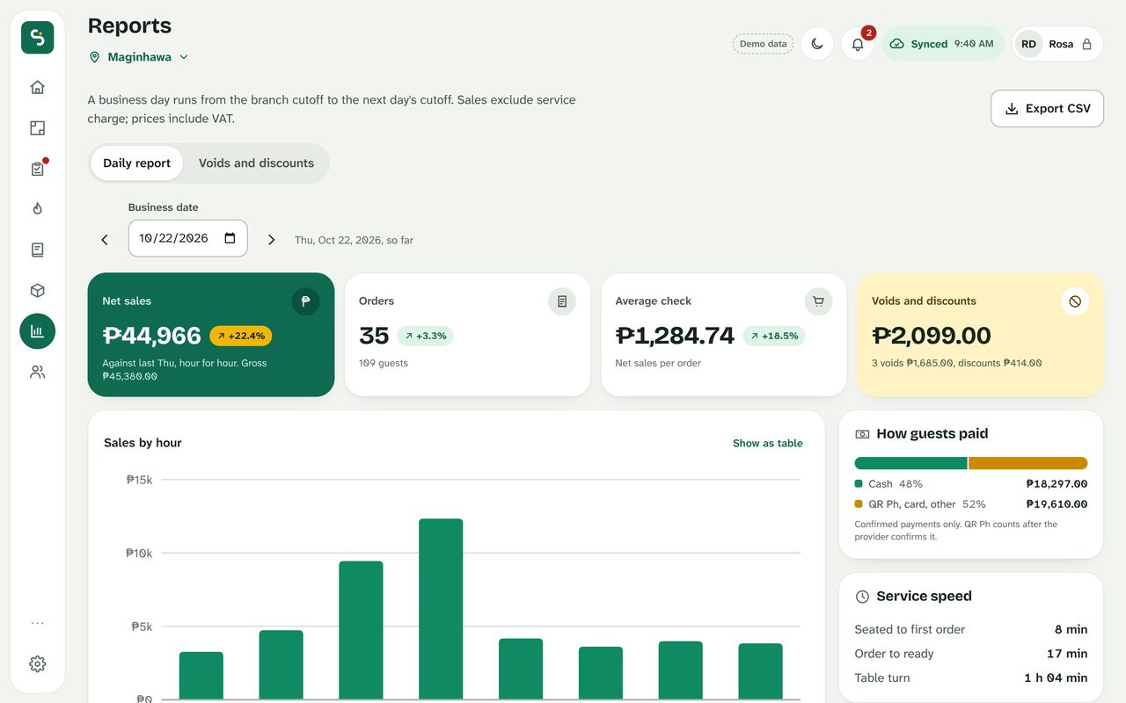Click the ₱18,297.00 Cash amount
This screenshot has width=1126, height=703.
pyautogui.click(x=1057, y=484)
